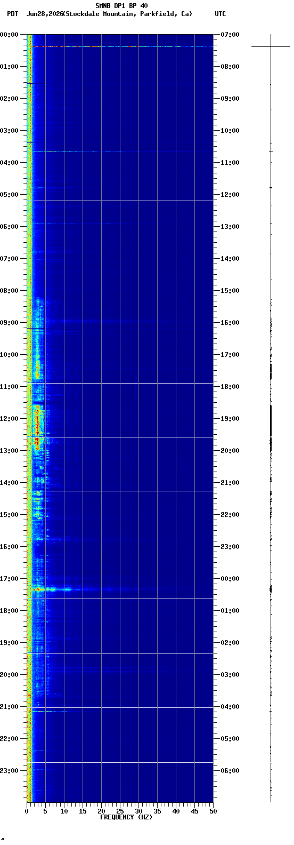Click the UTC time label 04:00
The width and height of the screenshot is (294, 845).
(230, 707)
